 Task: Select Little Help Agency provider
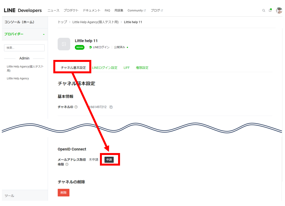(18, 79)
